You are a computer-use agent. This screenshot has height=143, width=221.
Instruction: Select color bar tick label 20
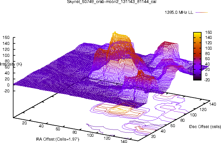coord(207,69)
